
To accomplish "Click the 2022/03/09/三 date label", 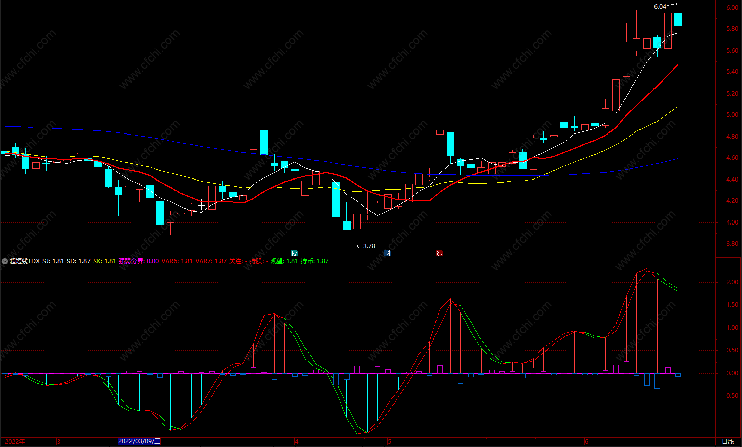I will [140, 441].
